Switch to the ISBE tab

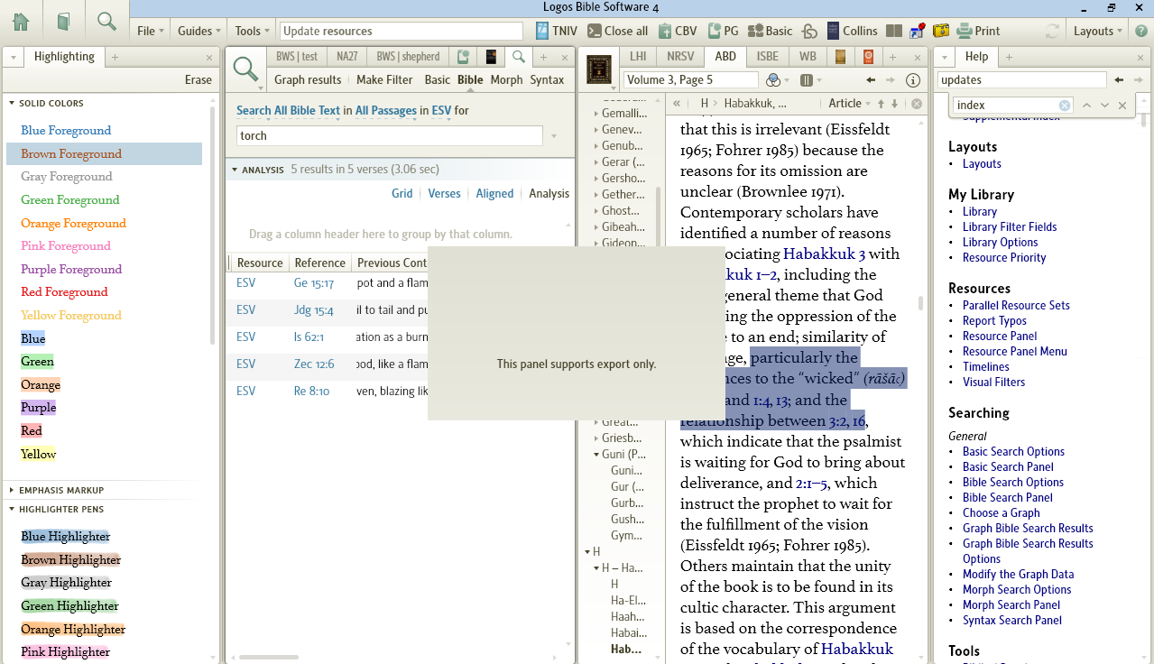767,56
